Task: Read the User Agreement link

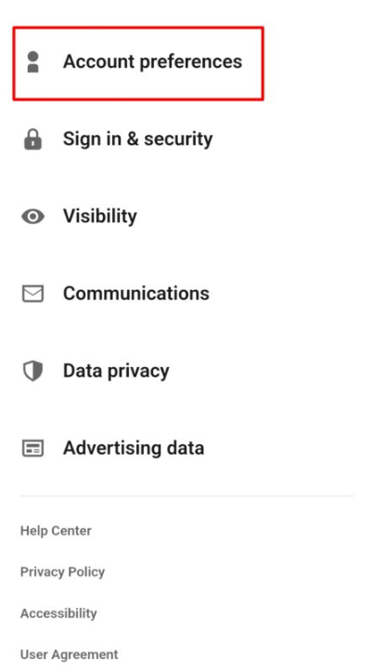Action: point(70,654)
